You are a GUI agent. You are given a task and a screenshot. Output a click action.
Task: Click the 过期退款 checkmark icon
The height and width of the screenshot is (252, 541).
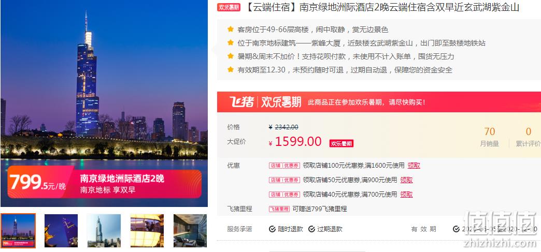(311, 229)
